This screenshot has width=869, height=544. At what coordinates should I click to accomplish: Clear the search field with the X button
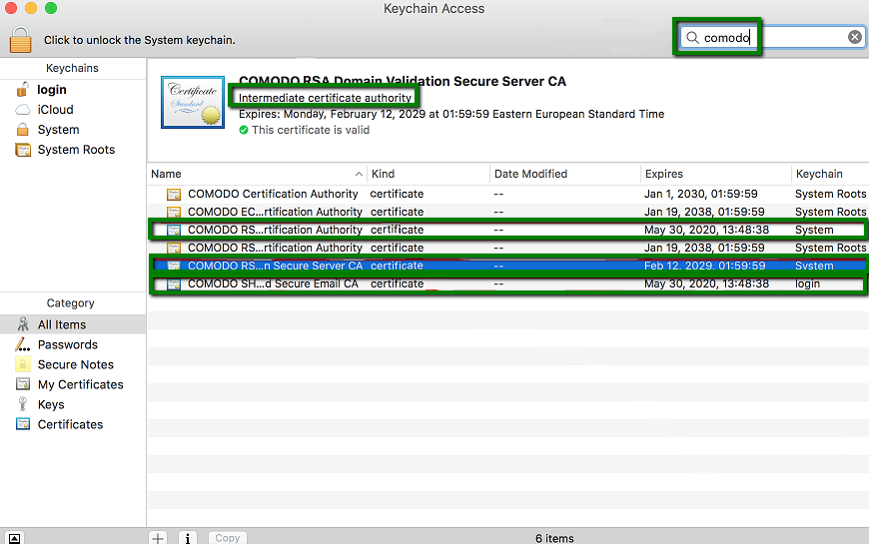pos(855,37)
